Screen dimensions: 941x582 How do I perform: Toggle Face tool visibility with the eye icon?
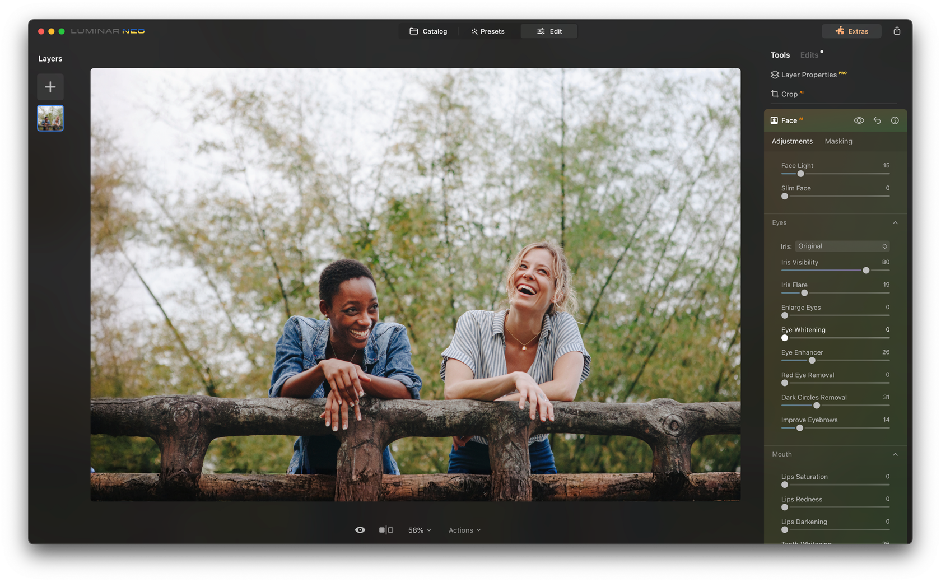pos(858,120)
